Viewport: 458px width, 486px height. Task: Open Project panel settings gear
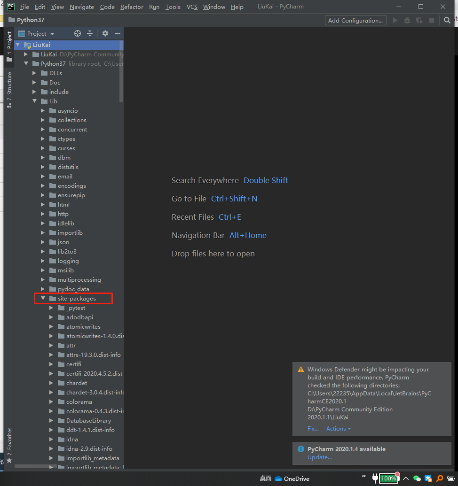click(x=105, y=33)
